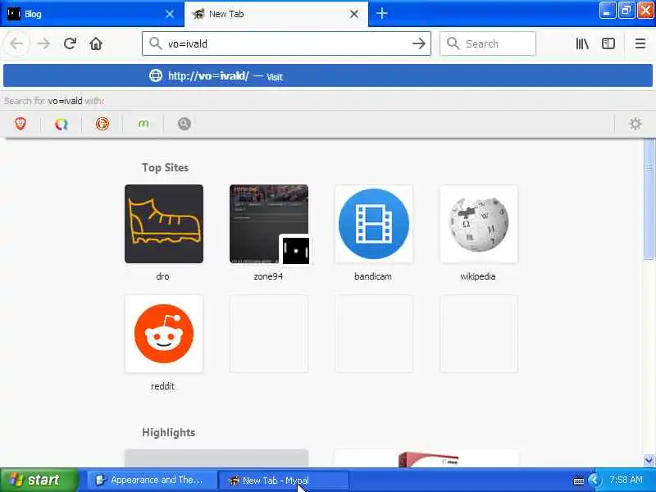Close the Blog tab

click(170, 14)
